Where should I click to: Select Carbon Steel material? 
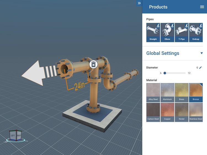click(153, 113)
